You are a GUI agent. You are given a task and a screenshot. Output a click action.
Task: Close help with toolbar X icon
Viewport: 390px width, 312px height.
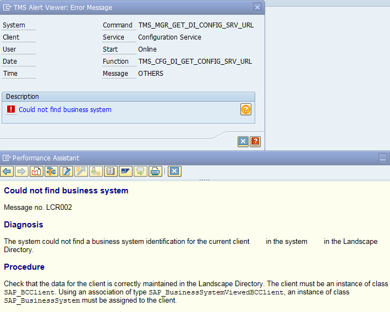[174, 171]
